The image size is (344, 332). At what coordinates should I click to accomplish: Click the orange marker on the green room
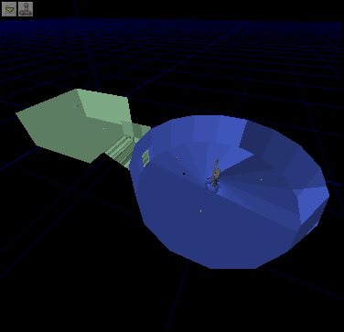pos(93,151)
